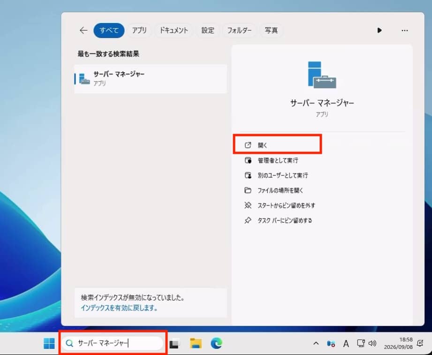Viewport: 432px width, 355px height.
Task: Choose ファイルの場所を開く
Action: click(280, 190)
